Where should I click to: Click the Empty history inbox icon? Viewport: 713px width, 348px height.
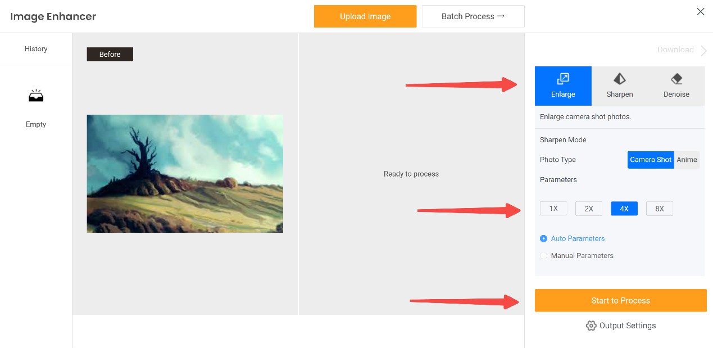(36, 96)
